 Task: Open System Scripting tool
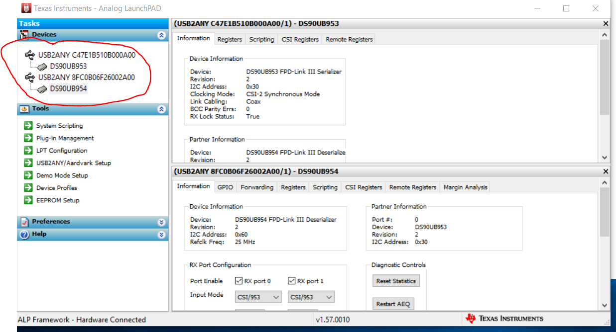[x=60, y=126]
